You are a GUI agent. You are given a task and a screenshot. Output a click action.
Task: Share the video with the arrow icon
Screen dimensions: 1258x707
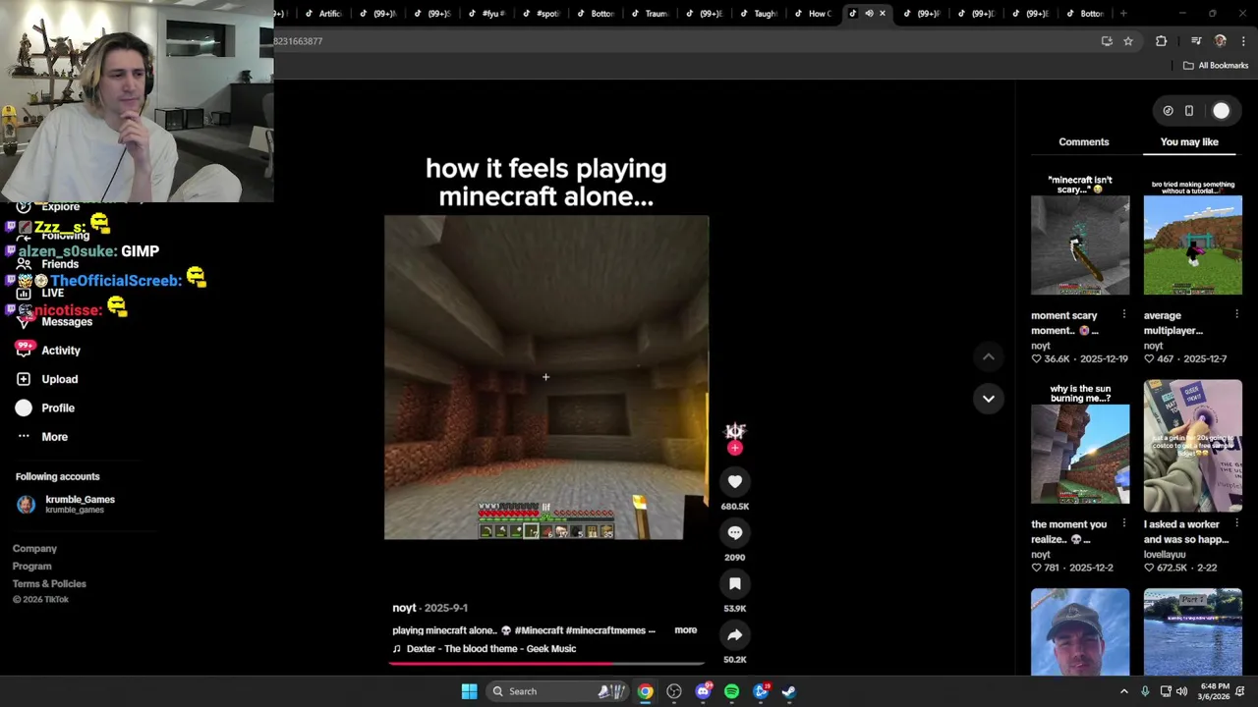coord(734,634)
